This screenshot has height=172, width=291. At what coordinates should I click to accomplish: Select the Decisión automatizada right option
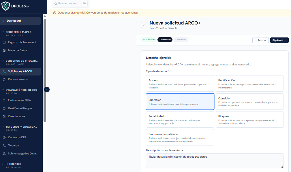[x=180, y=137]
